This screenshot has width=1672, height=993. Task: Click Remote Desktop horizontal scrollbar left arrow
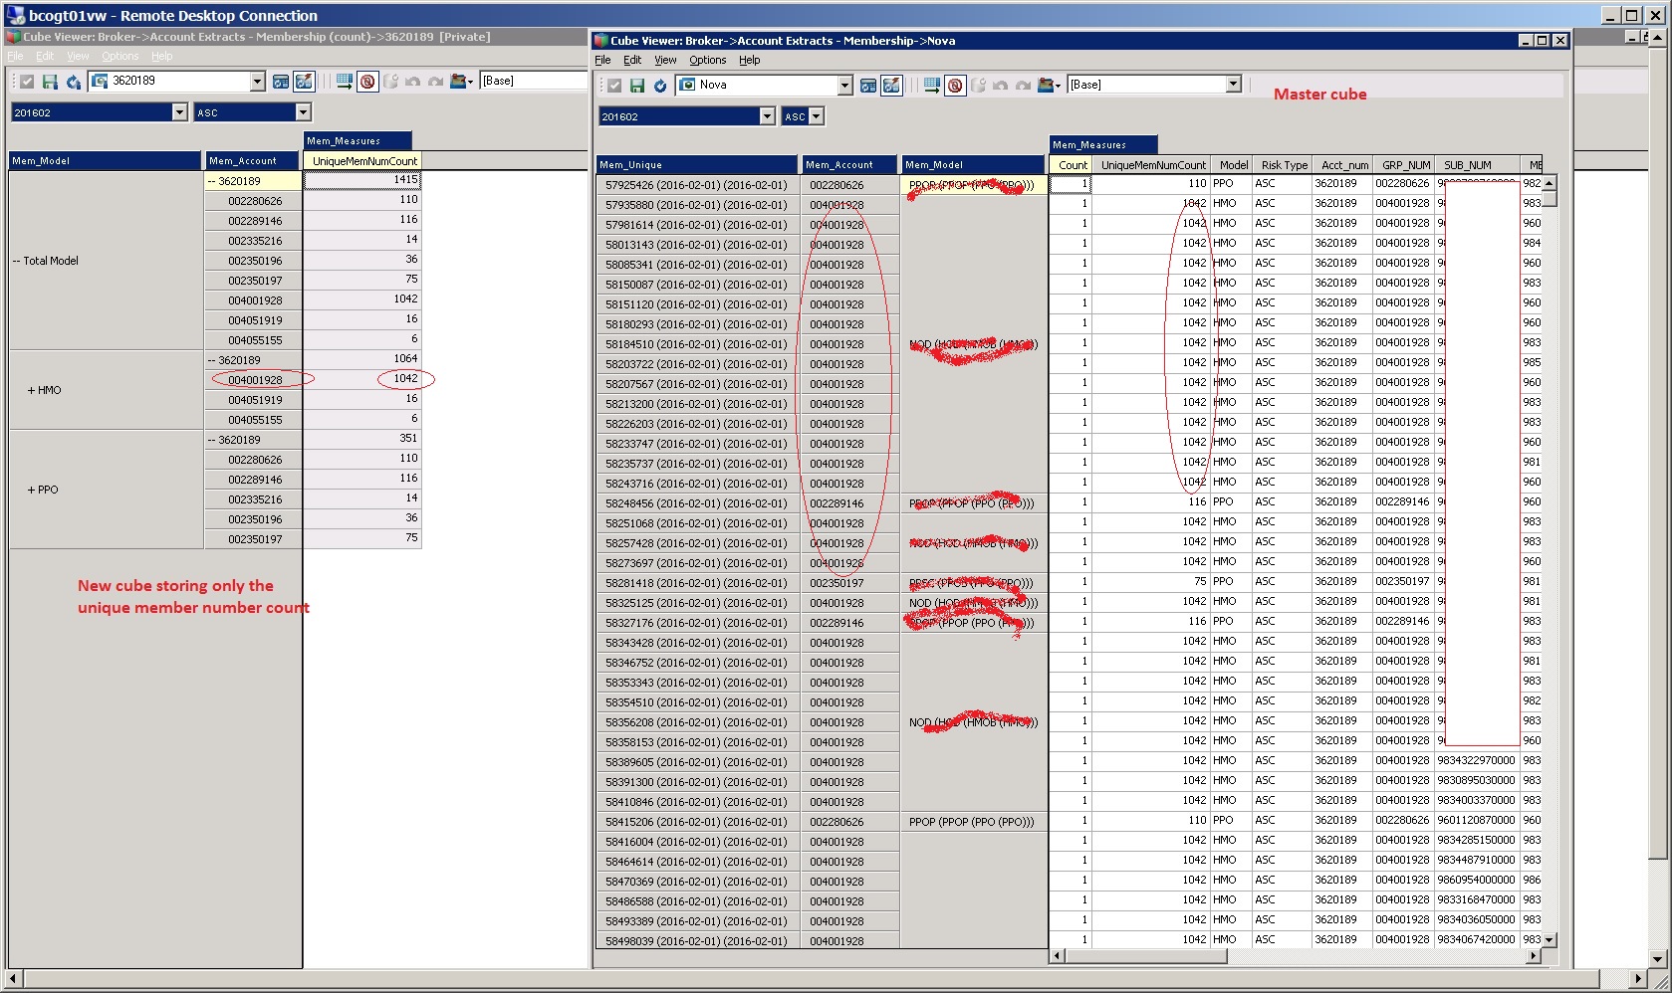tap(13, 978)
